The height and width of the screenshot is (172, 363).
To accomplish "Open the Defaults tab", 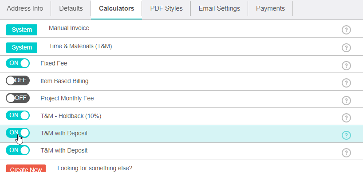I will coord(71,8).
